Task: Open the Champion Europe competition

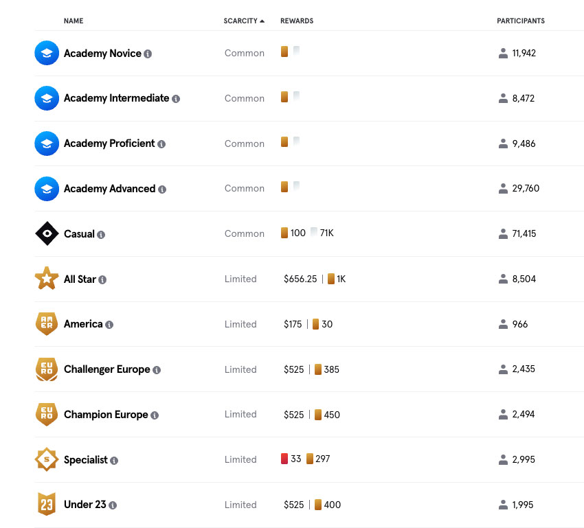Action: tap(106, 414)
